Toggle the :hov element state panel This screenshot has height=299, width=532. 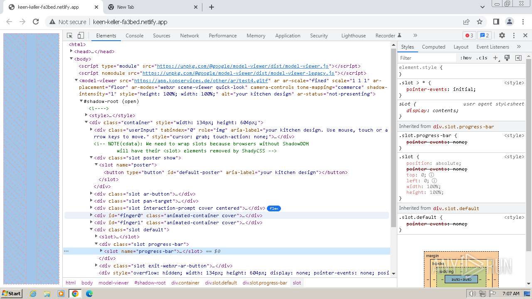point(466,58)
